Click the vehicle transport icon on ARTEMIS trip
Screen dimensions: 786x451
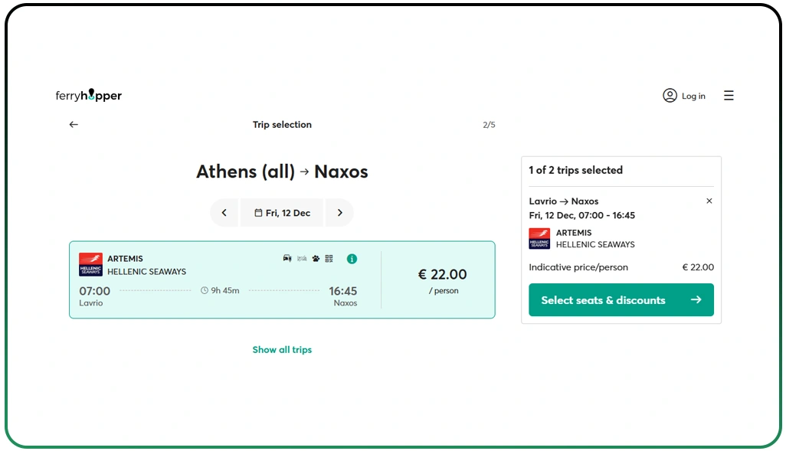pyautogui.click(x=287, y=259)
